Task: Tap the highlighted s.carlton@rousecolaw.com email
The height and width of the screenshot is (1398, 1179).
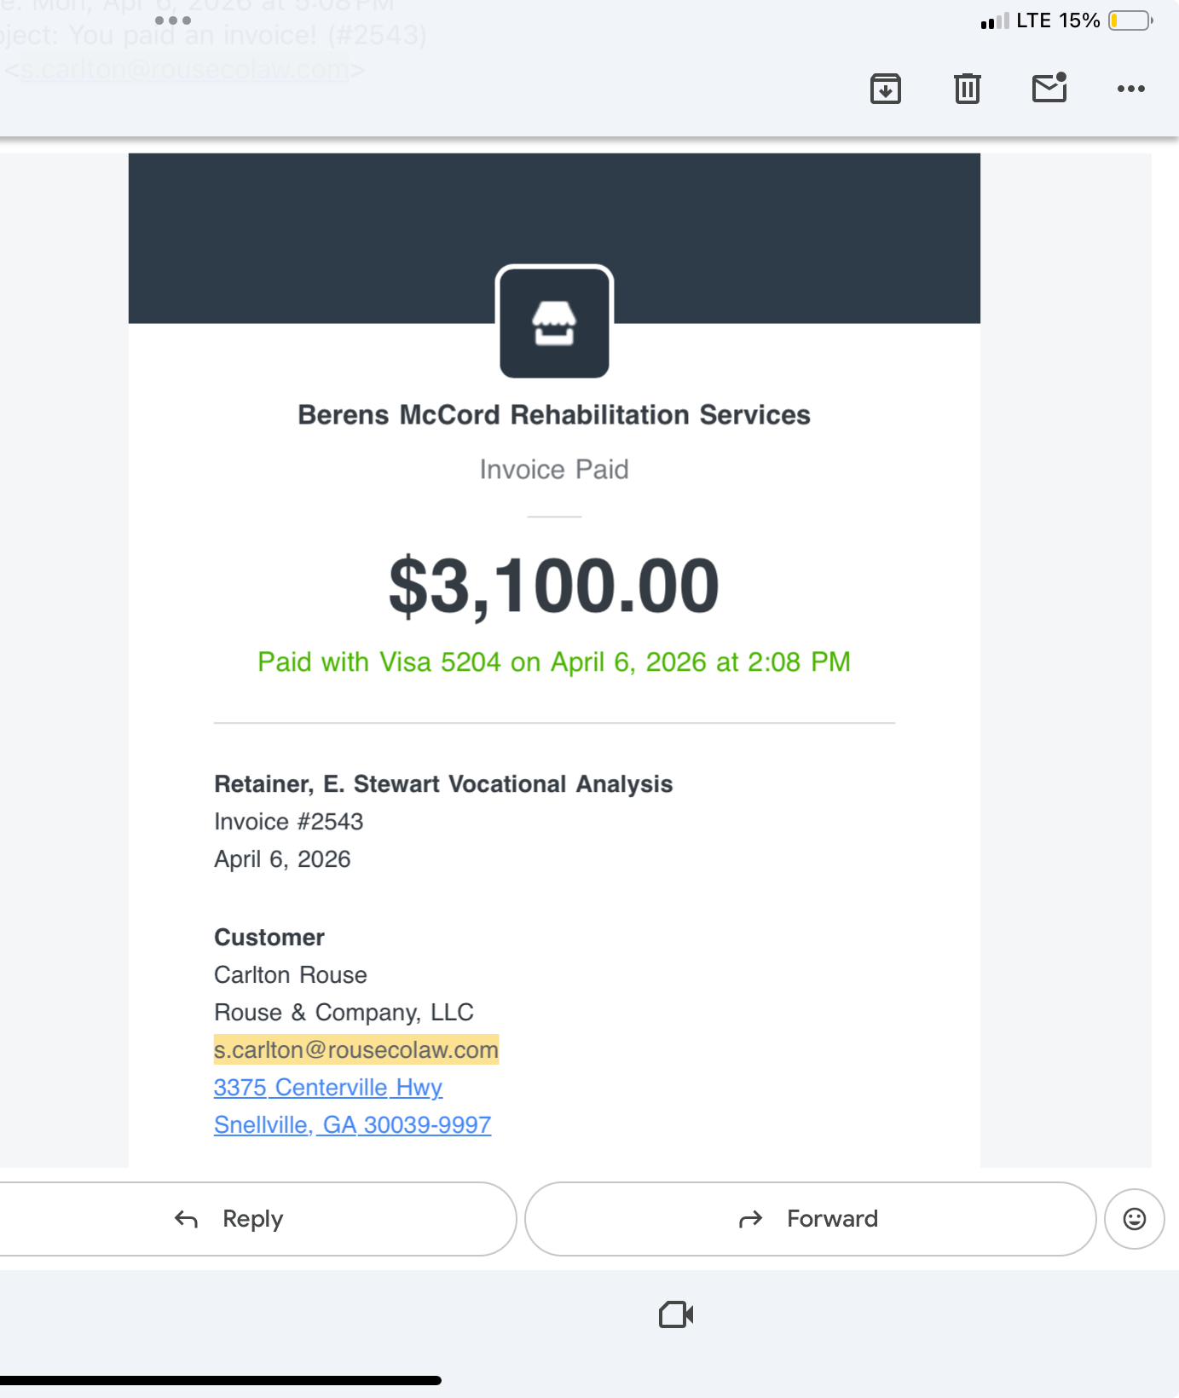Action: [x=356, y=1050]
